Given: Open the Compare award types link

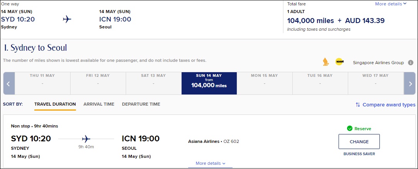Looking at the screenshot, I should click(x=389, y=105).
